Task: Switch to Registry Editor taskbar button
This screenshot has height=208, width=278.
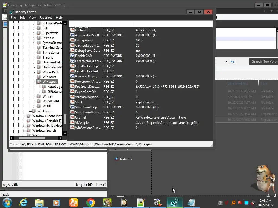Action: [x=175, y=203]
